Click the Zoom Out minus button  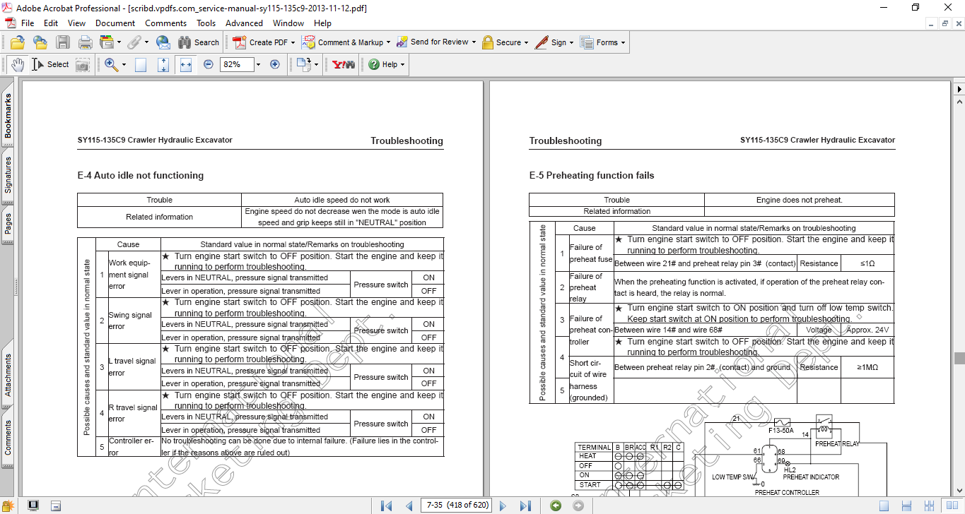(209, 64)
